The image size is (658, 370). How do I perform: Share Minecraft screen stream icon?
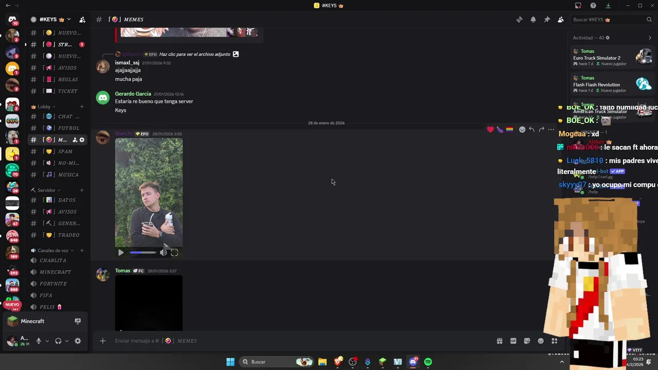(x=78, y=321)
